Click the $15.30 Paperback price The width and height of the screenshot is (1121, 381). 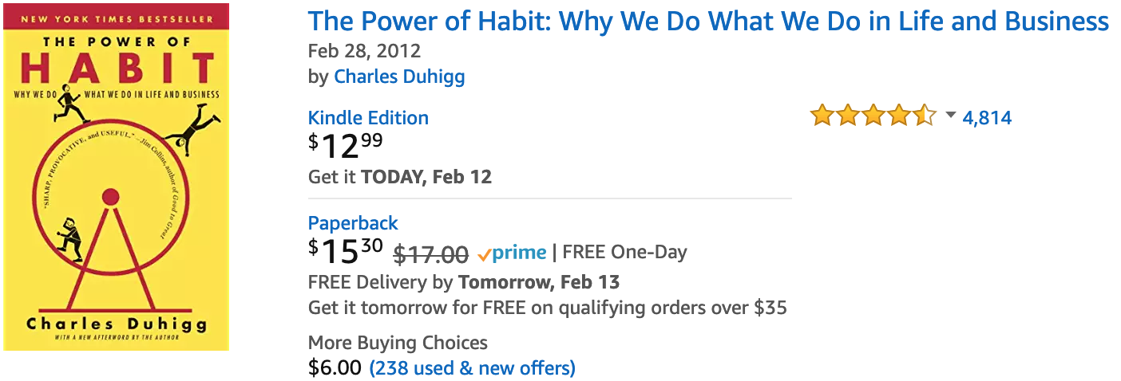[x=346, y=252]
